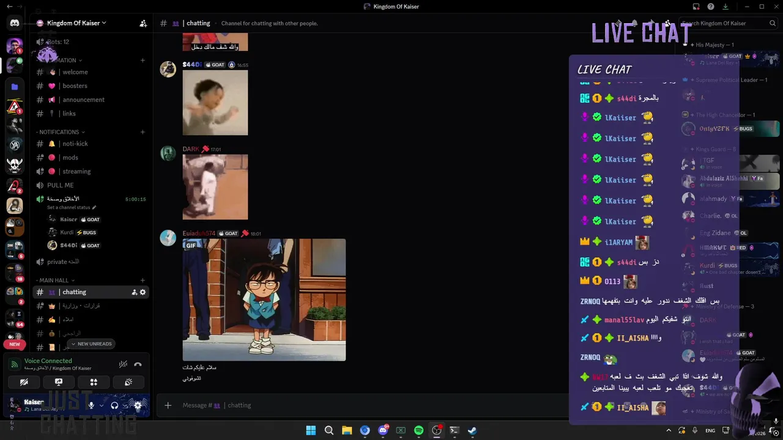Jump to NEW UNREADS pill

click(x=91, y=344)
